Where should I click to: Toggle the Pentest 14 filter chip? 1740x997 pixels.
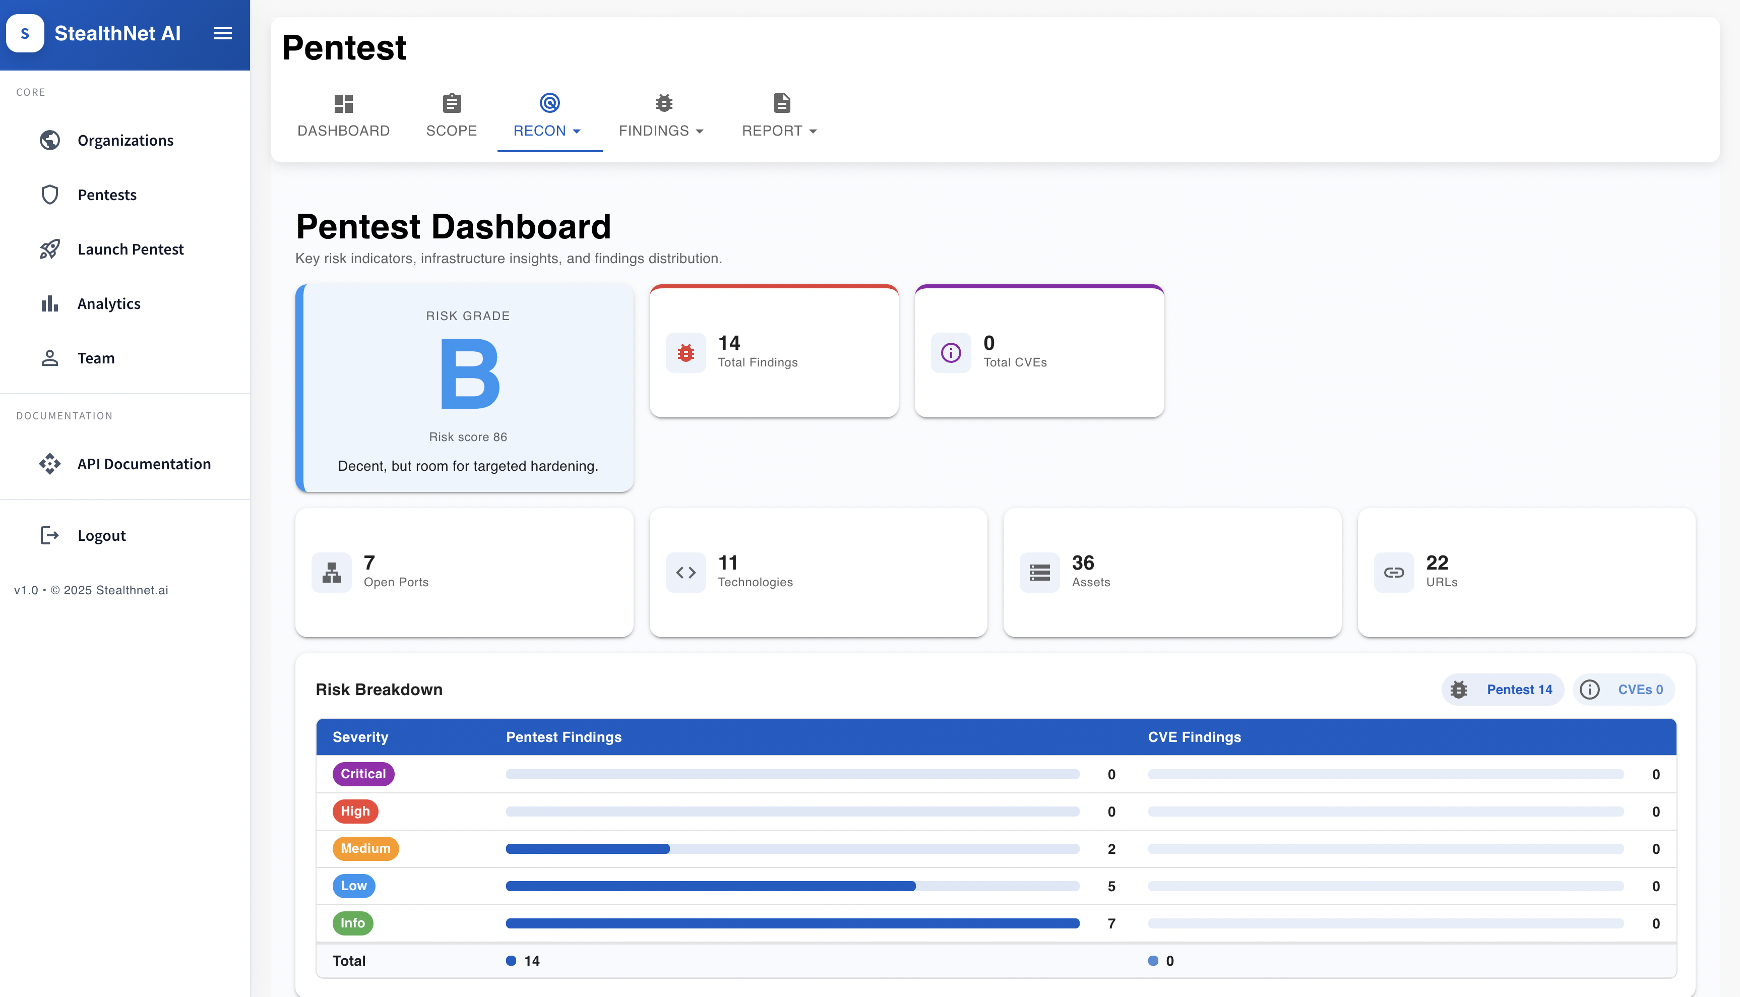click(x=1503, y=690)
